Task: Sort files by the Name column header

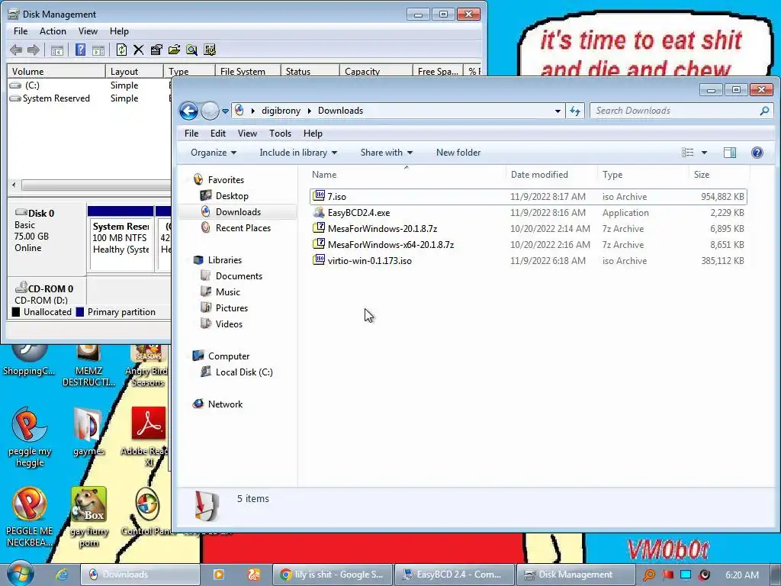Action: (x=407, y=175)
